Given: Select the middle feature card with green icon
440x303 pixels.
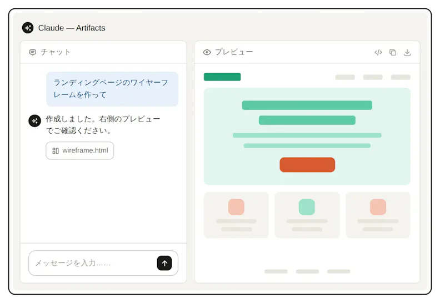Looking at the screenshot, I should point(307,215).
